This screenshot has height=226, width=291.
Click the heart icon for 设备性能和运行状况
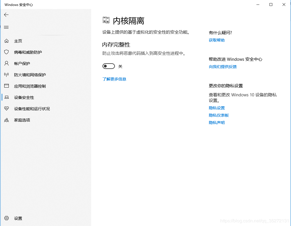tap(7, 108)
